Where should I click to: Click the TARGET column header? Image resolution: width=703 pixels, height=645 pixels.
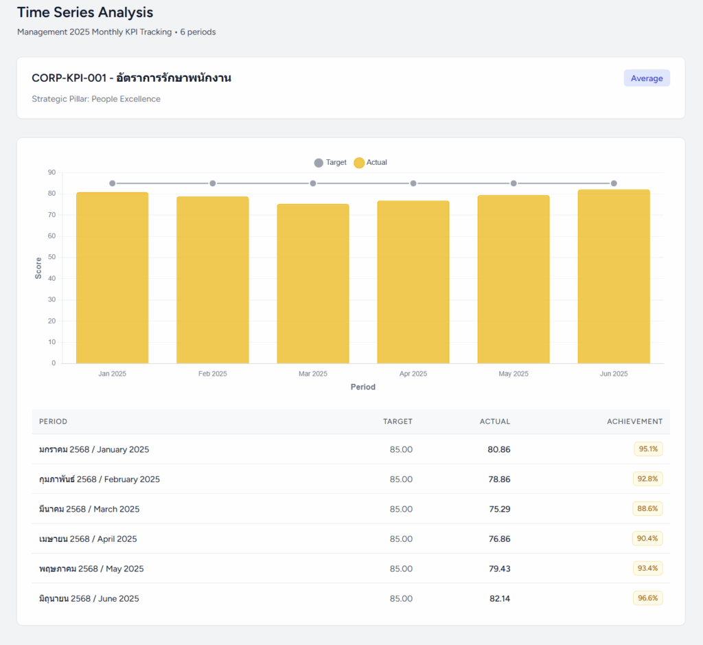pyautogui.click(x=397, y=422)
